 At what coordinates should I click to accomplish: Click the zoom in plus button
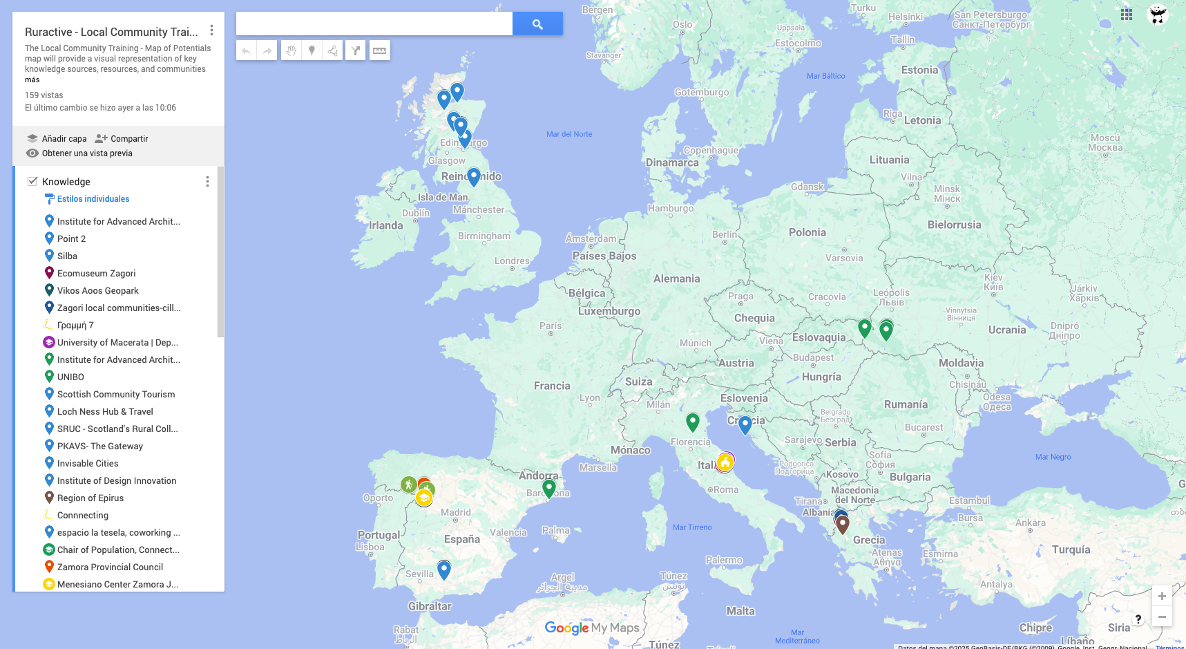[x=1162, y=596]
